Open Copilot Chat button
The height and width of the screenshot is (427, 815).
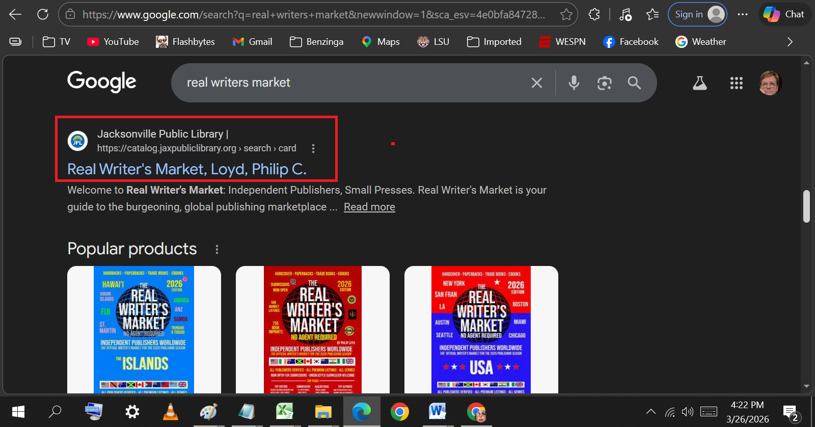tap(784, 14)
